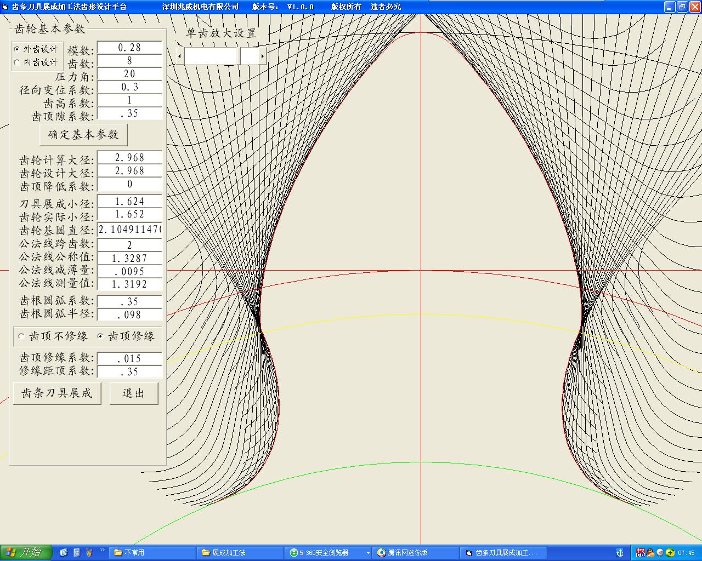Click the 模数 input field
Screen dimensions: 702x561
click(x=129, y=48)
